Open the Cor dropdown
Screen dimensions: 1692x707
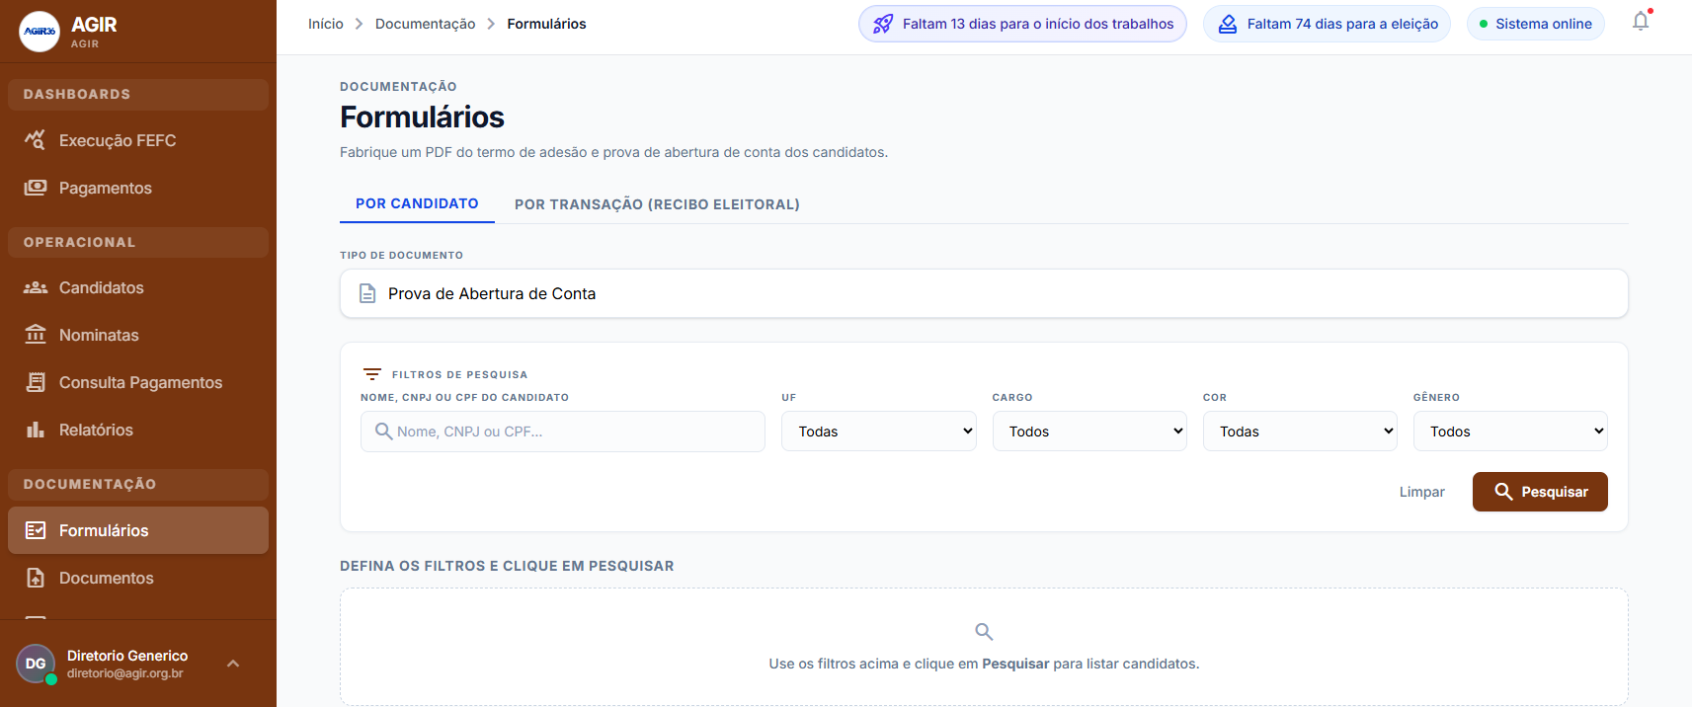(x=1300, y=432)
